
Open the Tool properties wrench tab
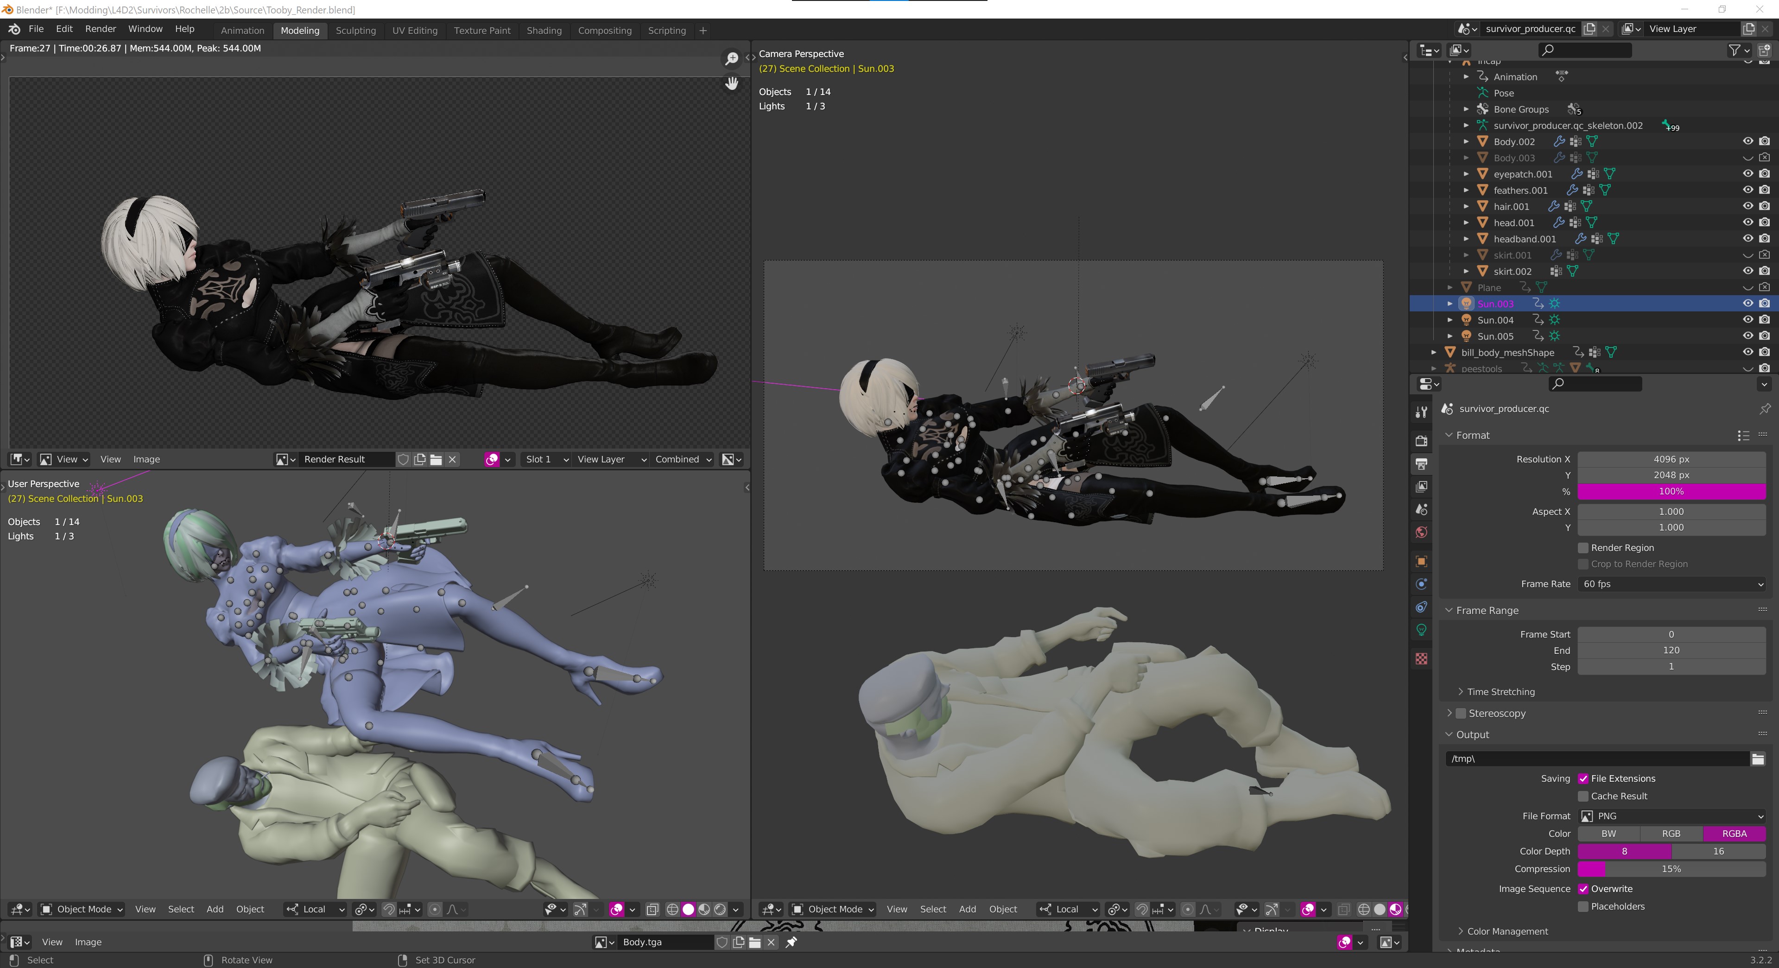[1421, 412]
